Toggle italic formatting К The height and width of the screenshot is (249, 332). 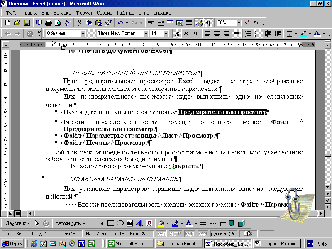186,34
